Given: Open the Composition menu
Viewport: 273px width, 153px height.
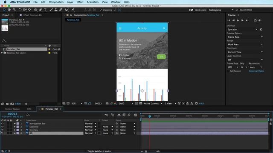Looking at the screenshot, I should tap(56, 2).
